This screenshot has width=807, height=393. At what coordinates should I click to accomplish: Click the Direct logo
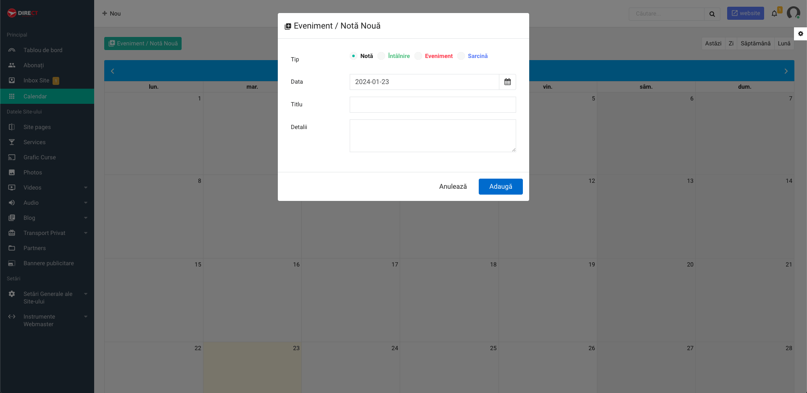tap(23, 13)
